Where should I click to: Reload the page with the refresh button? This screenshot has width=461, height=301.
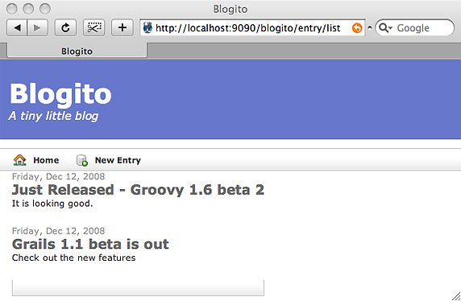point(65,28)
